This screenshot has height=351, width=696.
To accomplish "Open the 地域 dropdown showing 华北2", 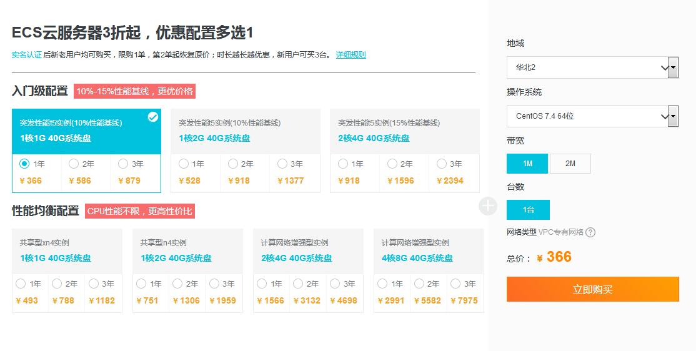I will pyautogui.click(x=592, y=67).
